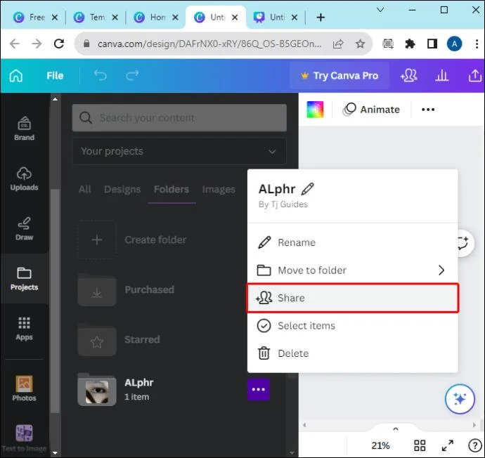The image size is (485, 458).
Task: Expand the Your projects dropdown
Action: 179,151
